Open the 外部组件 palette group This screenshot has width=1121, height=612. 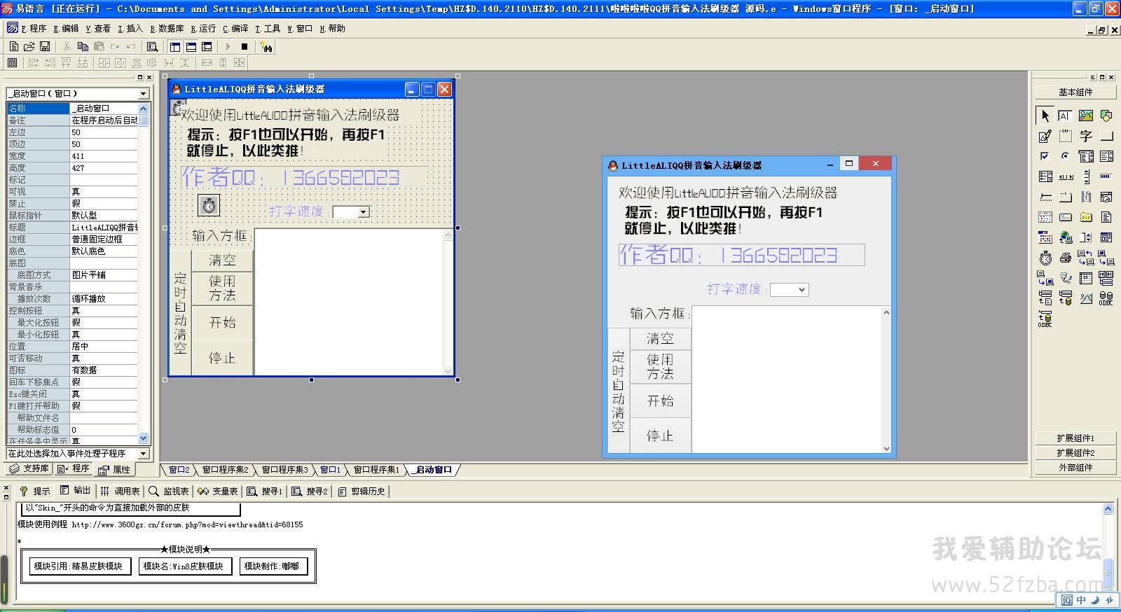1075,468
